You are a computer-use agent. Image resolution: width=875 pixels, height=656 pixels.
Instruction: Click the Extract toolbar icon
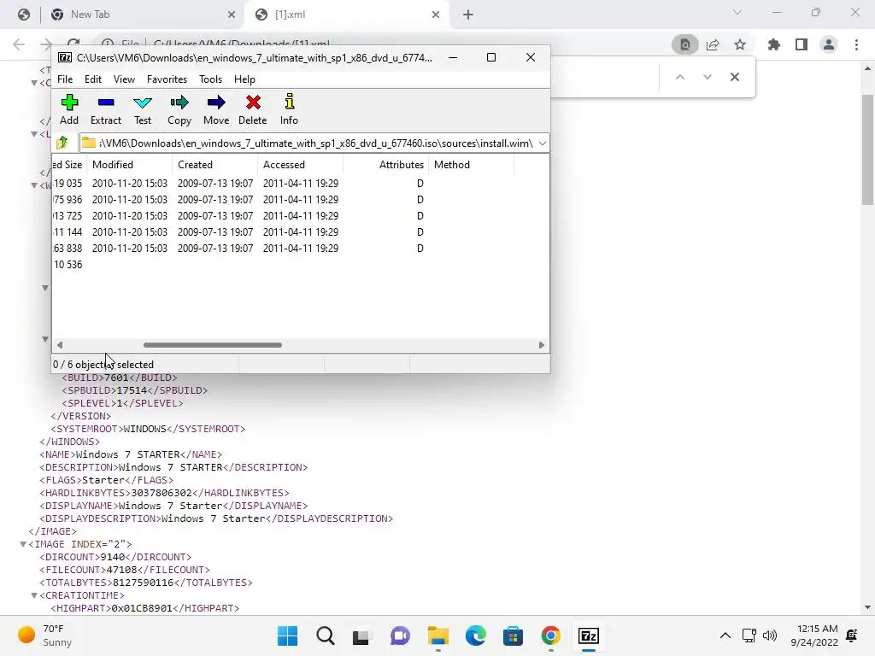[x=105, y=109]
